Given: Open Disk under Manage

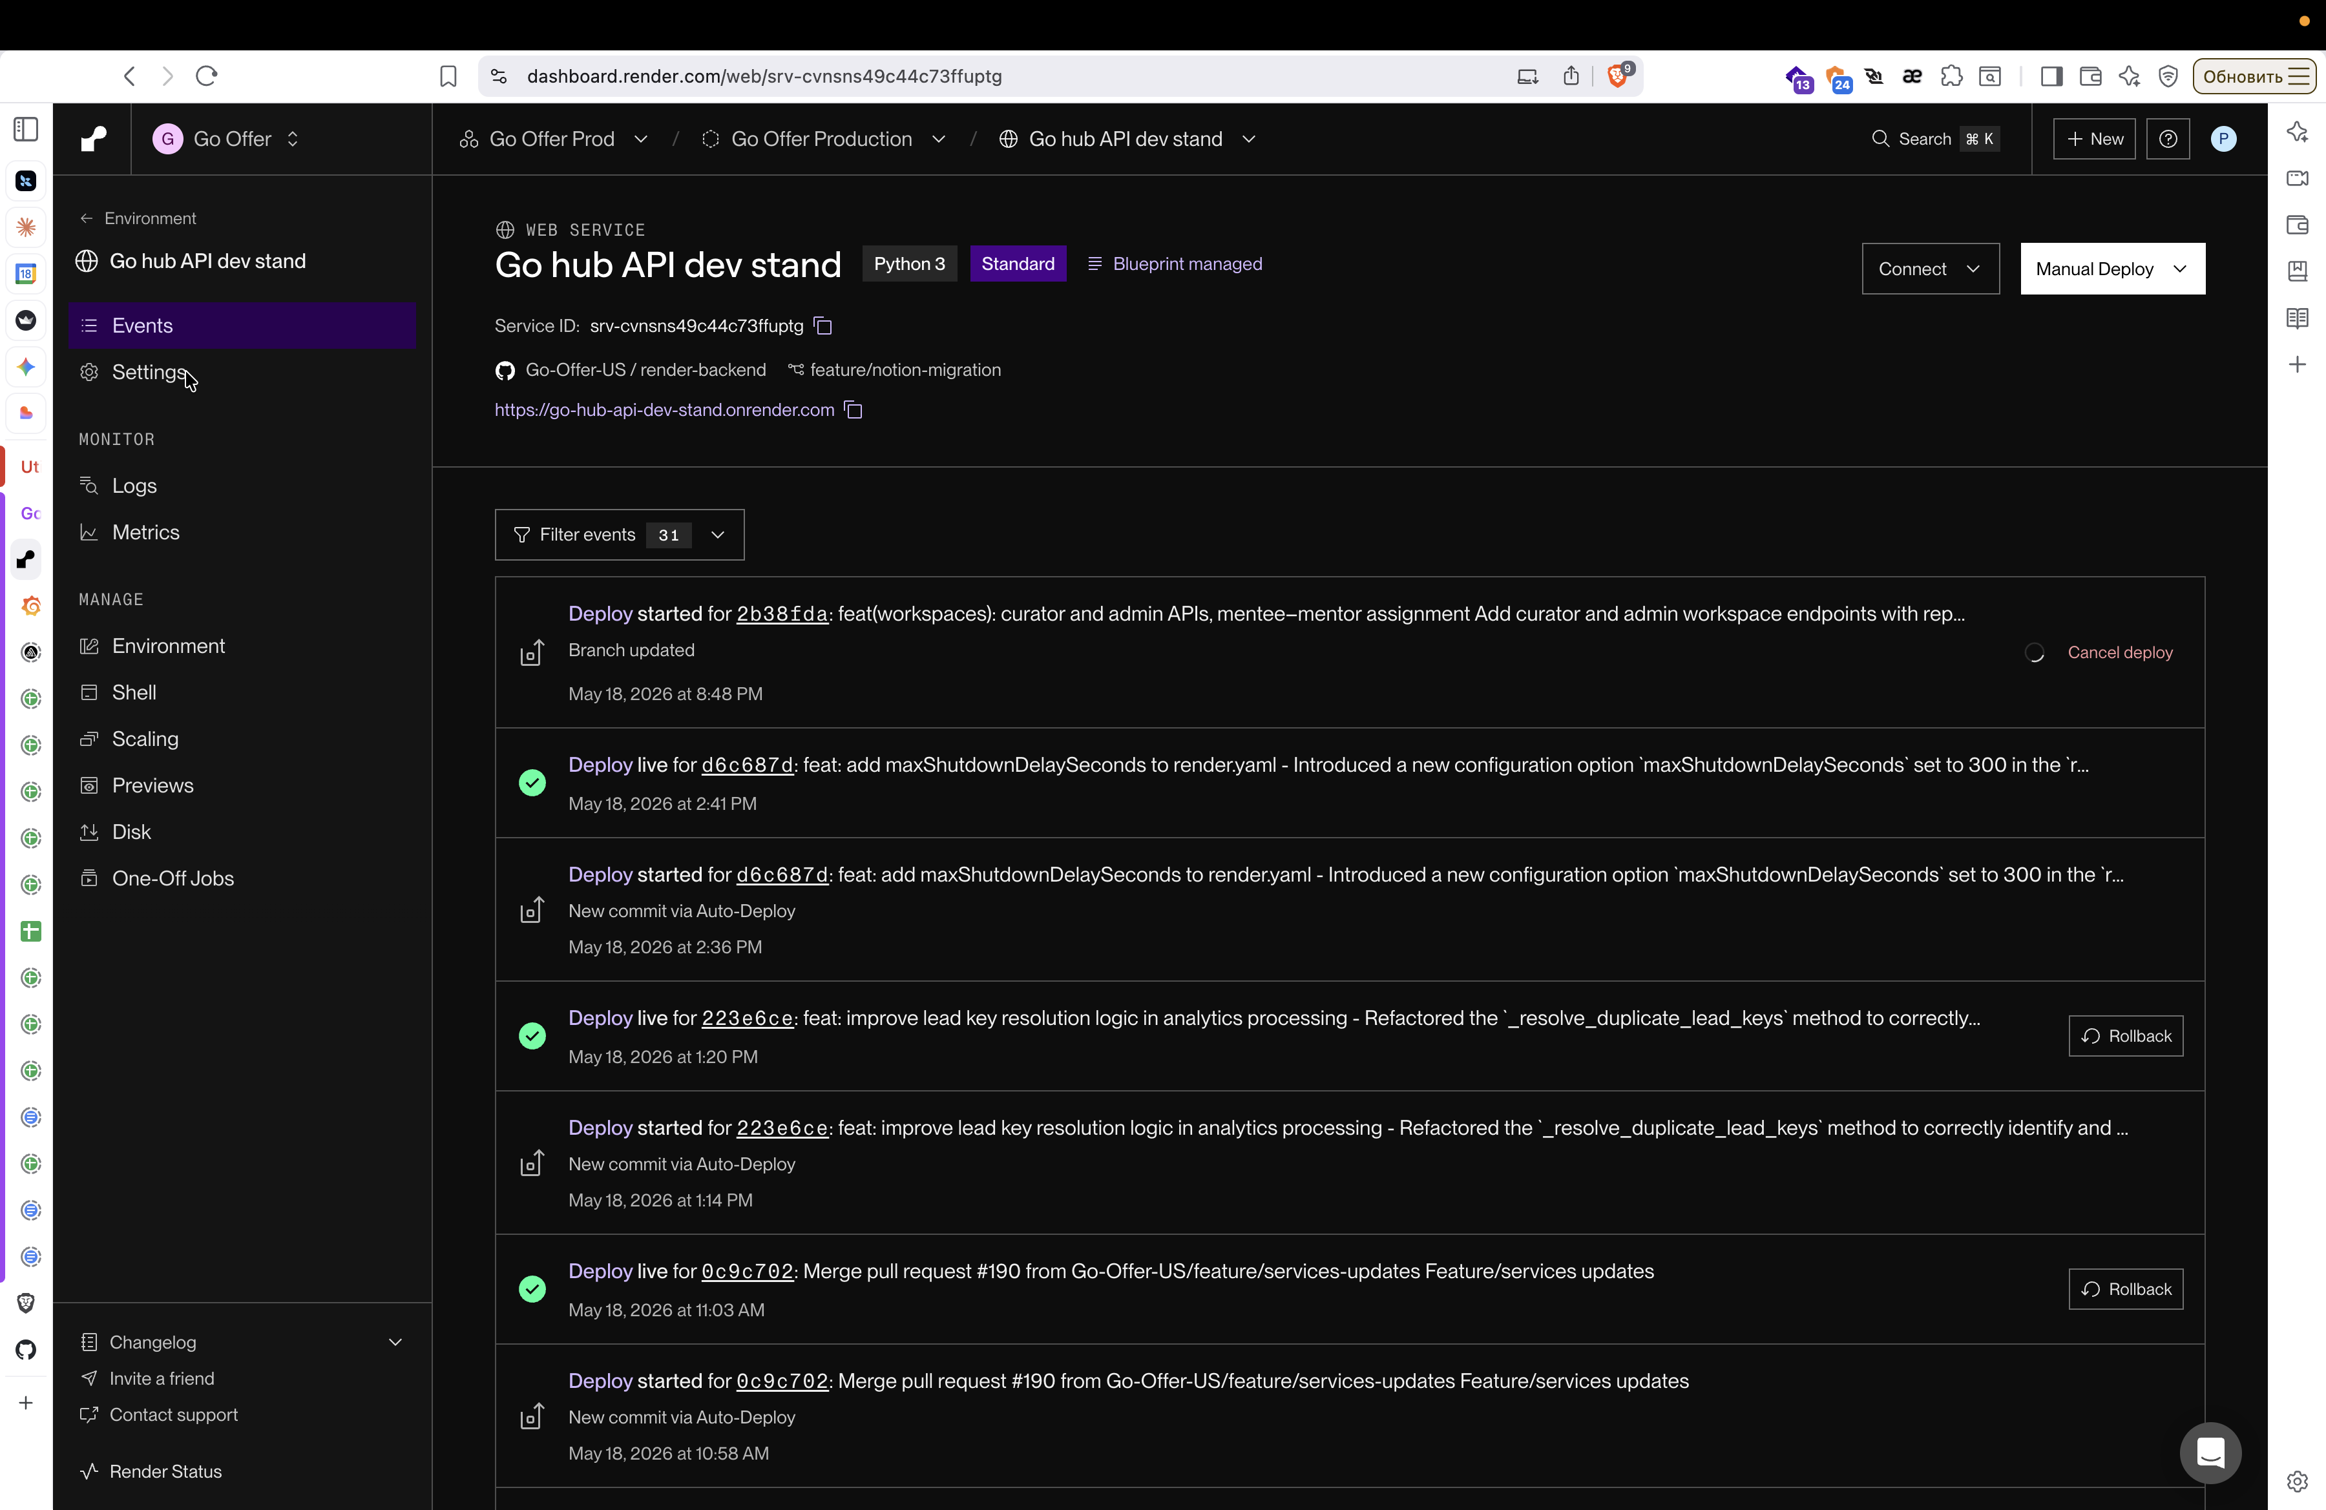Looking at the screenshot, I should tap(242, 832).
